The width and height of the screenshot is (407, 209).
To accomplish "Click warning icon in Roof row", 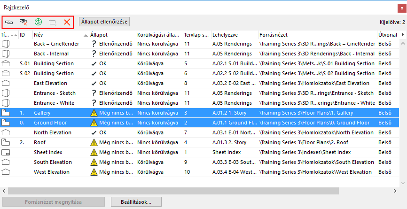I will click(x=94, y=142).
